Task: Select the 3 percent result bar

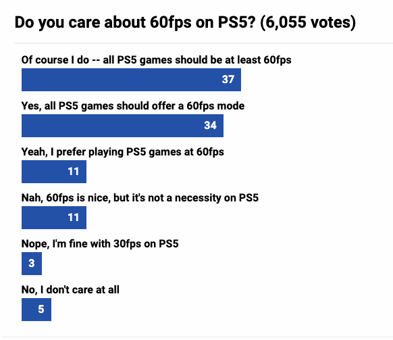Action: pos(32,264)
